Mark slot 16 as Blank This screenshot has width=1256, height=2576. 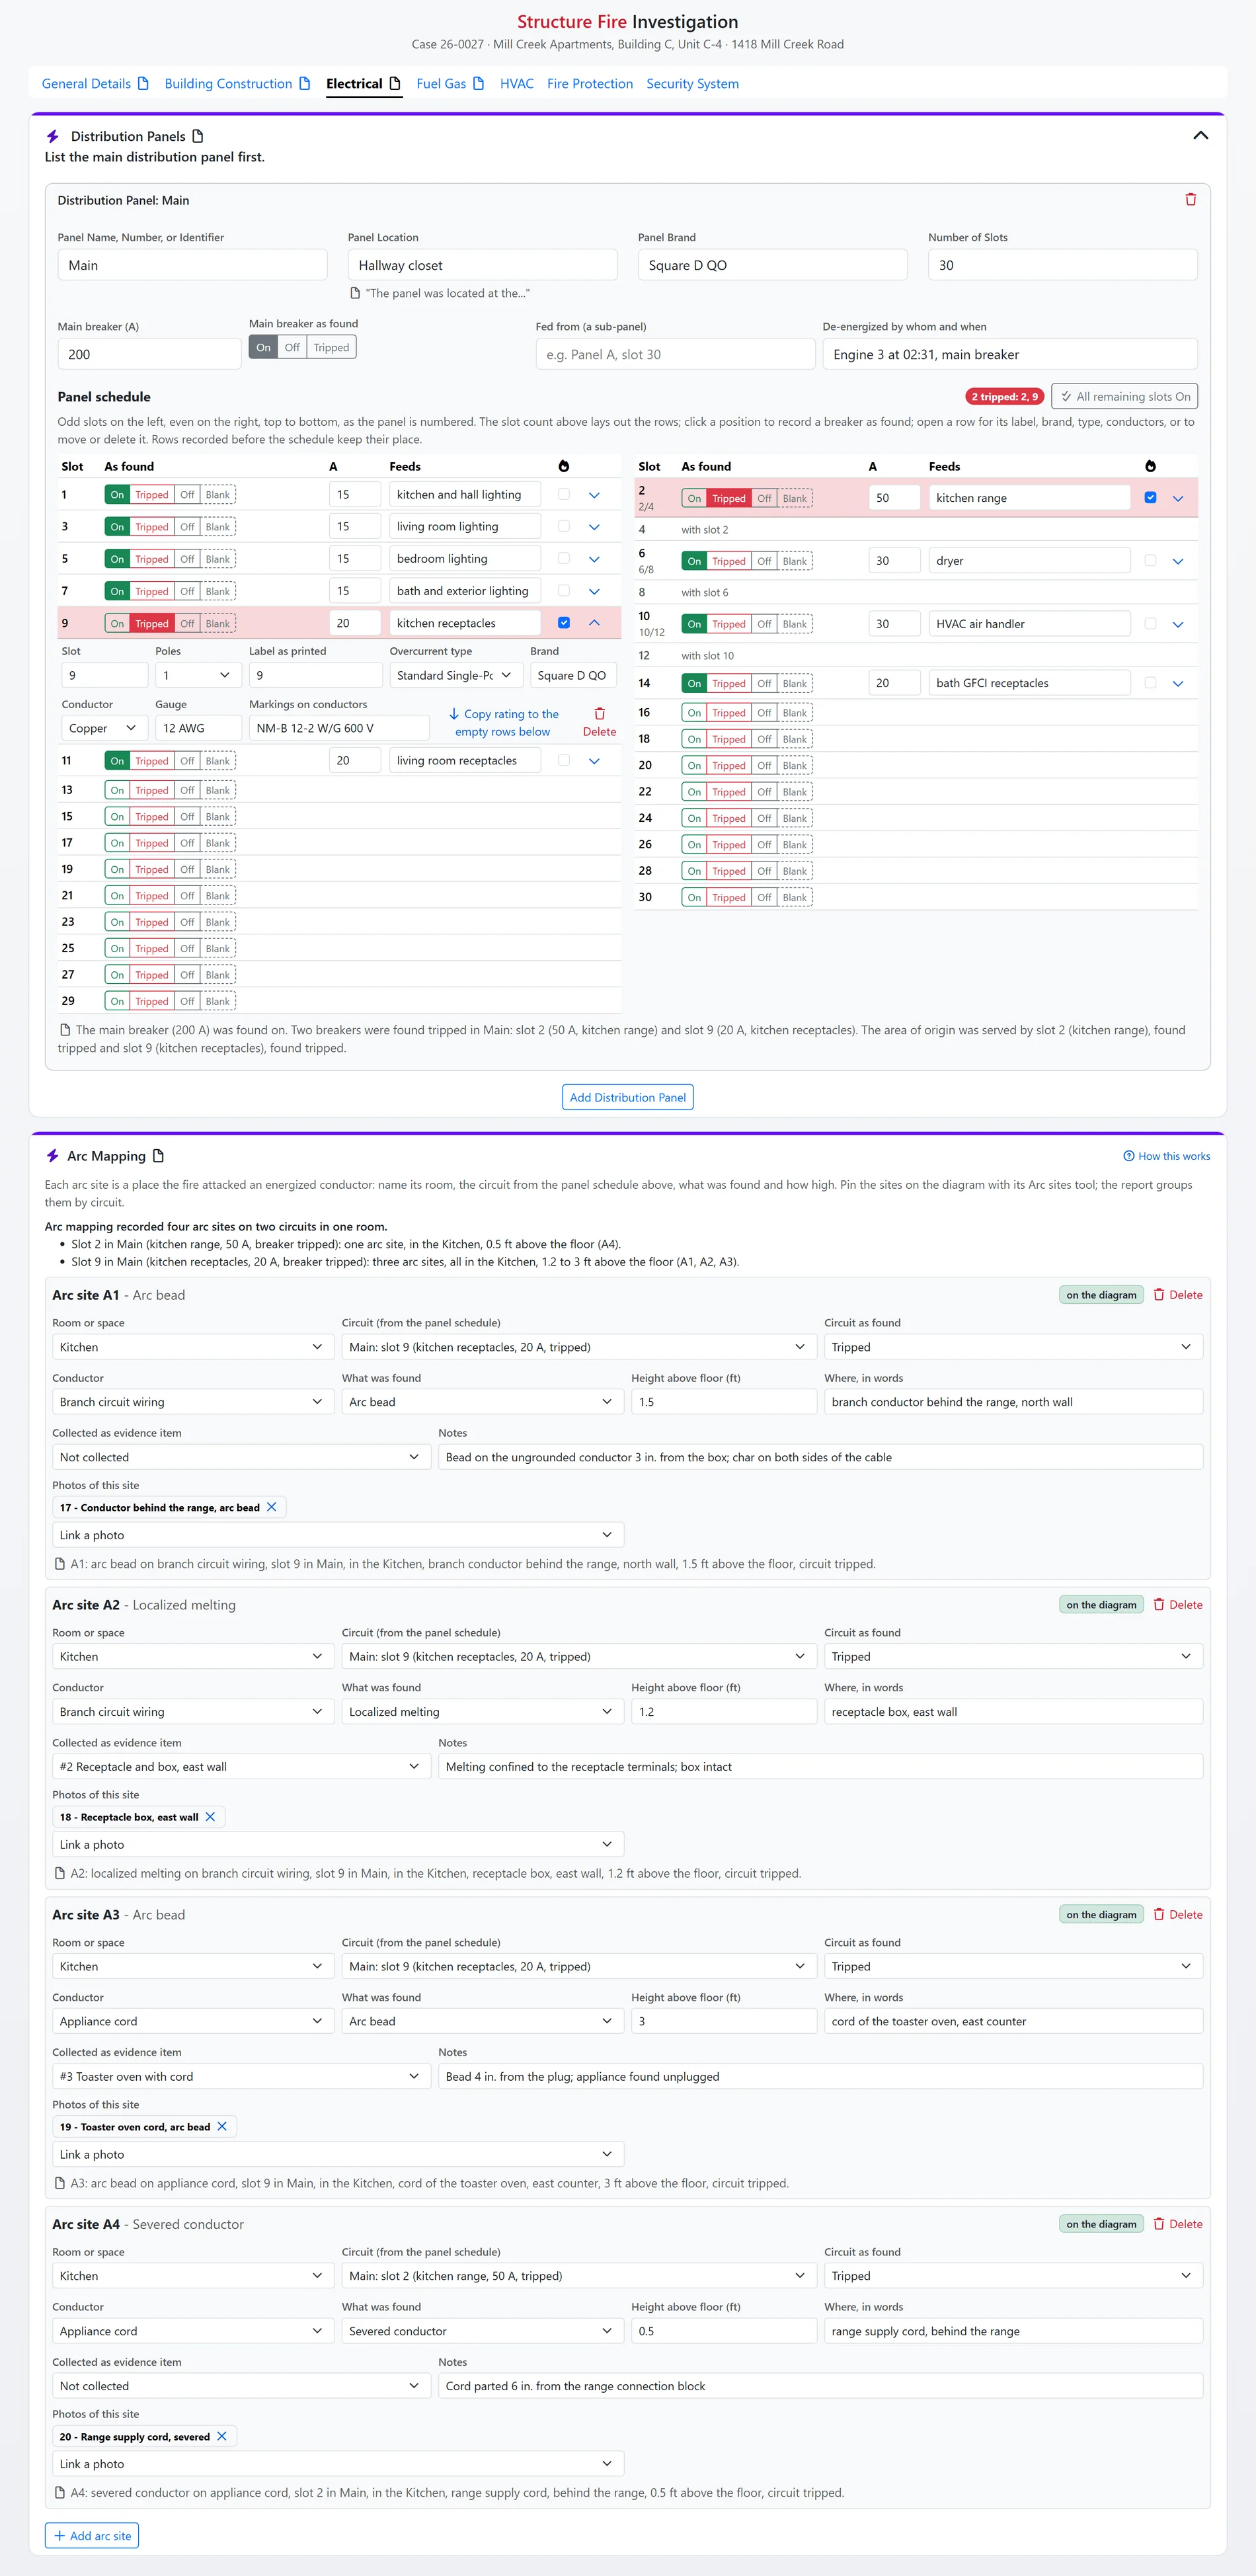(795, 713)
